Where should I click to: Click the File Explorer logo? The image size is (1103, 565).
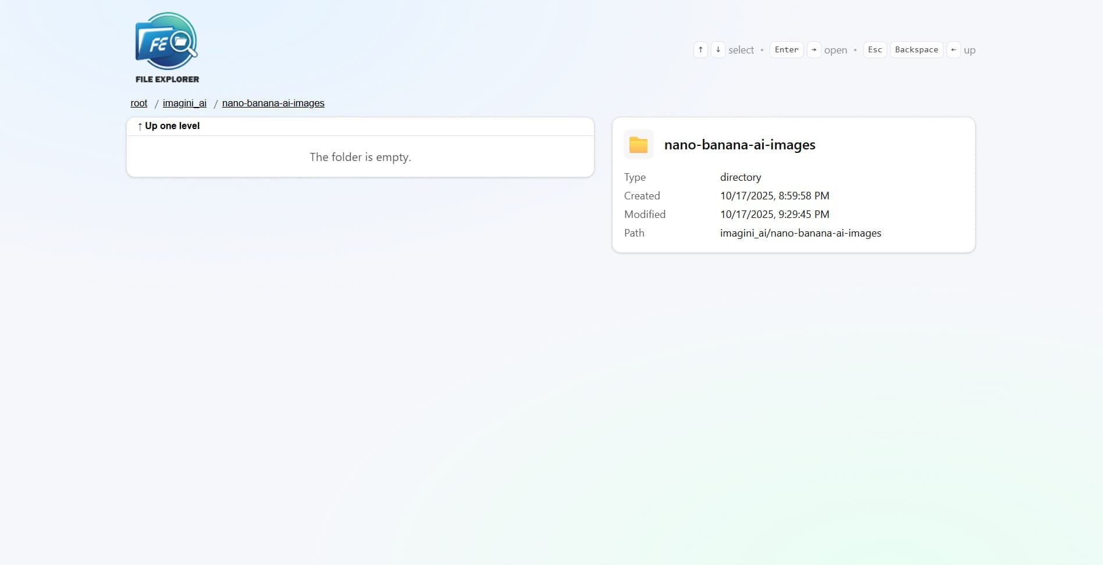tap(167, 48)
